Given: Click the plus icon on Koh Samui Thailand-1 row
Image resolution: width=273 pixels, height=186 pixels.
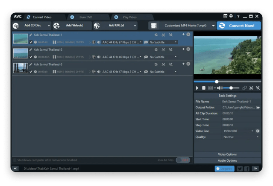Looking at the screenshot, I should (183, 35).
